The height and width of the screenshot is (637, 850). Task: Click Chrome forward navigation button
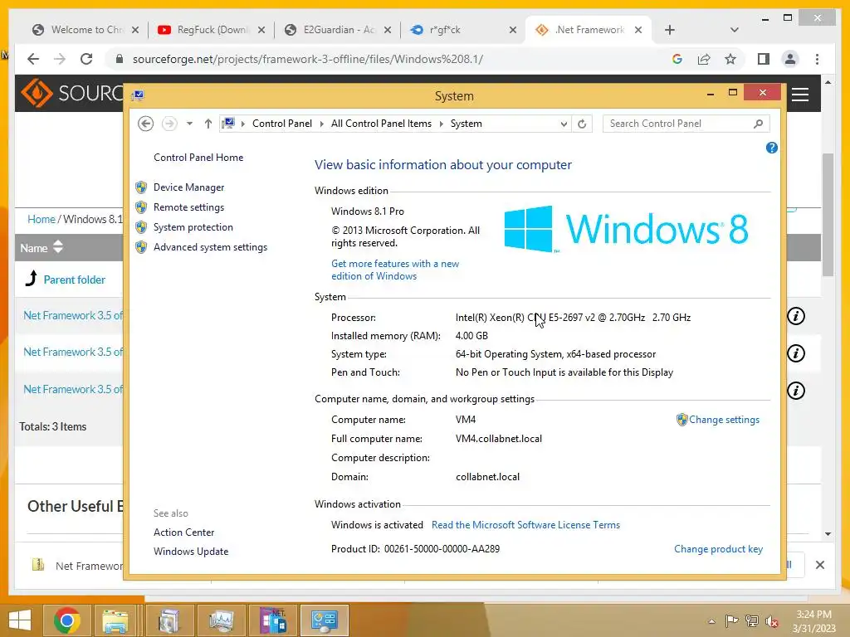point(60,59)
